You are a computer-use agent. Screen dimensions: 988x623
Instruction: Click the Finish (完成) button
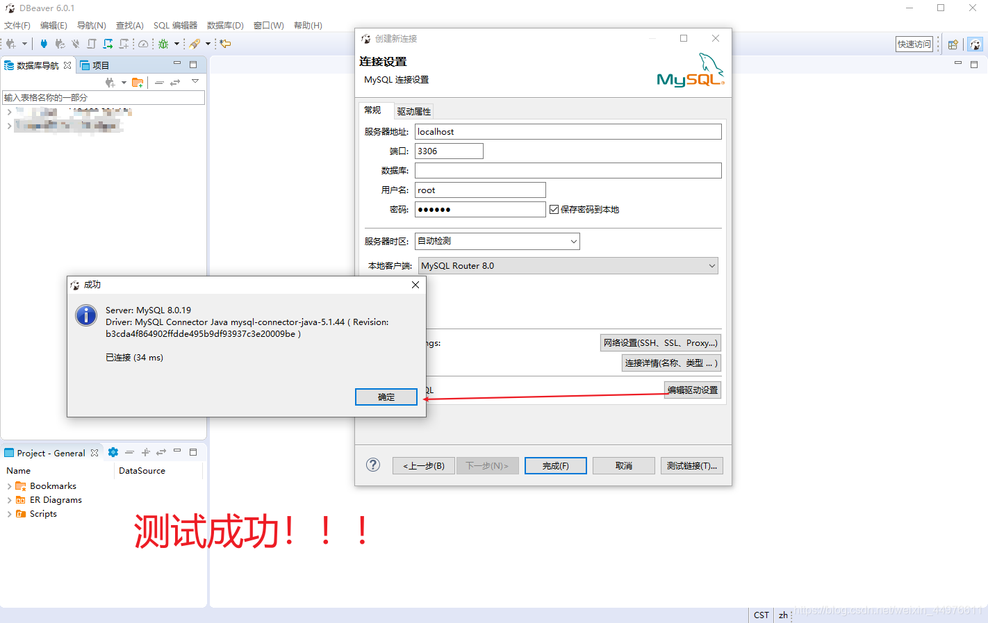[x=556, y=466]
